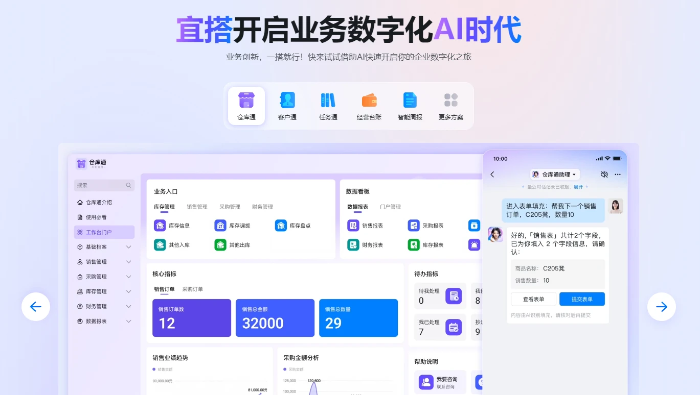This screenshot has height=395, width=700.
Task: Switch to 财务管理 tab in 业务入口
Action: 262,207
